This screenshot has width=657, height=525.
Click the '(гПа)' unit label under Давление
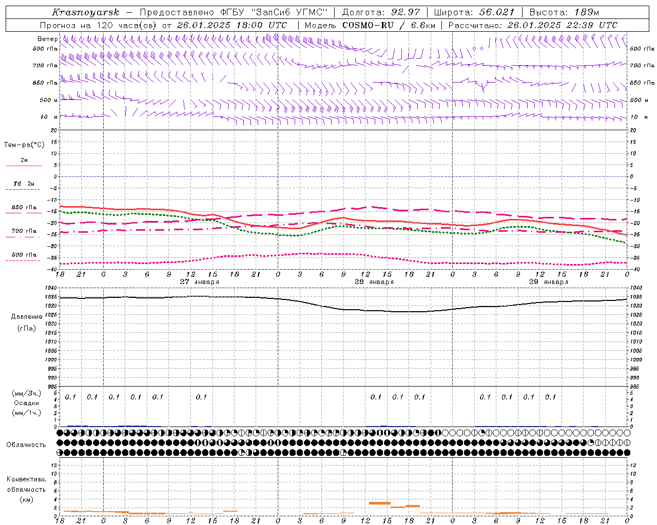coord(27,329)
